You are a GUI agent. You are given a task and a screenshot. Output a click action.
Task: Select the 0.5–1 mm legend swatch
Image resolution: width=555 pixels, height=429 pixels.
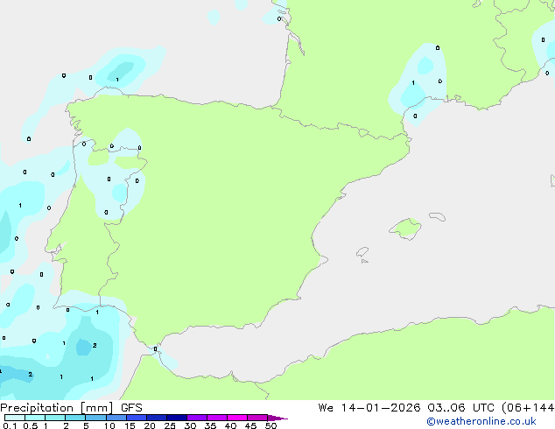click(x=35, y=418)
